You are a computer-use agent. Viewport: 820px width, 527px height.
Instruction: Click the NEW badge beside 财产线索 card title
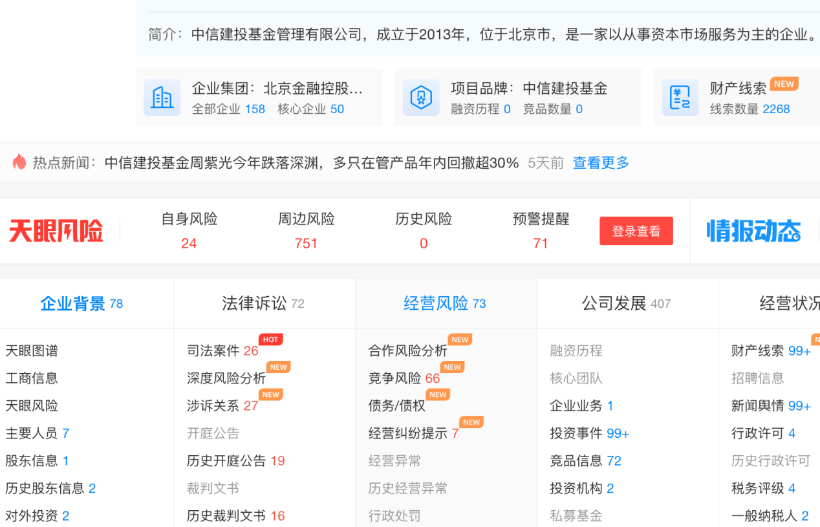(x=784, y=84)
